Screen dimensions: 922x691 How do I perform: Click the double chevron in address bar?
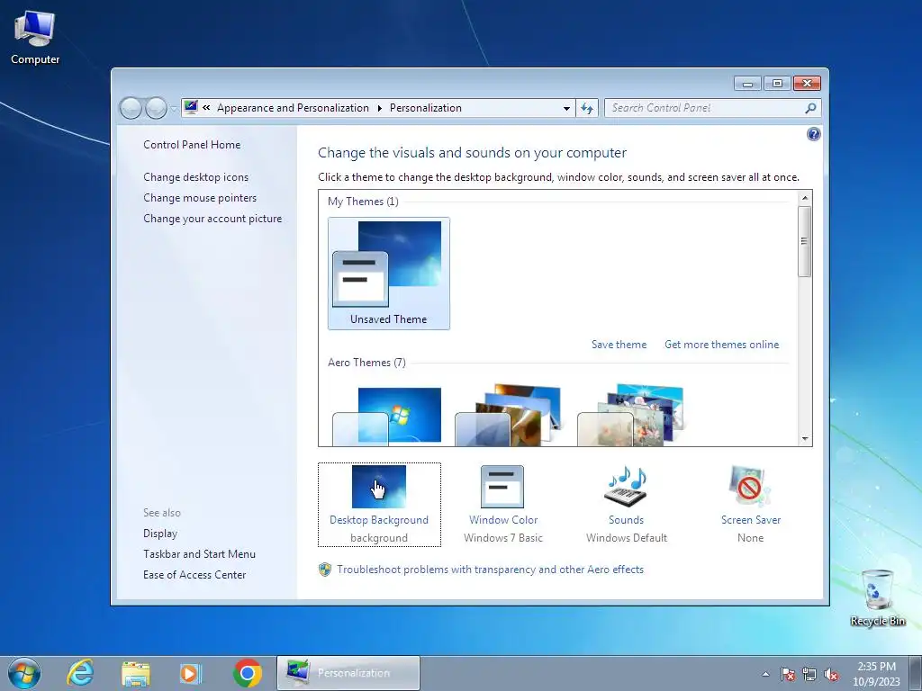(x=206, y=108)
